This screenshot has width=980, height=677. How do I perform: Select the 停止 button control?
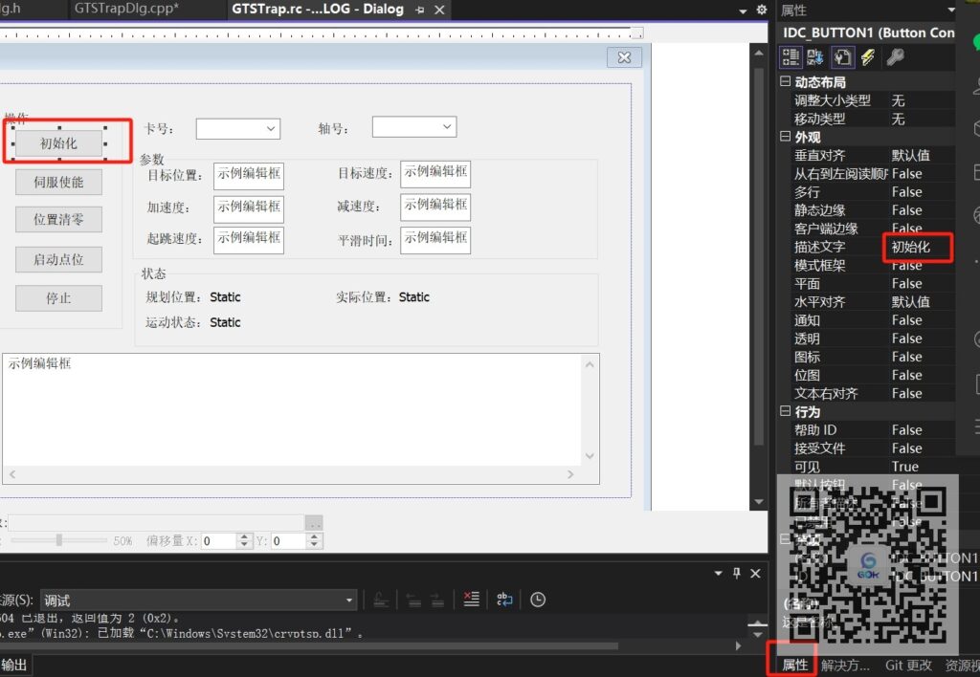58,298
